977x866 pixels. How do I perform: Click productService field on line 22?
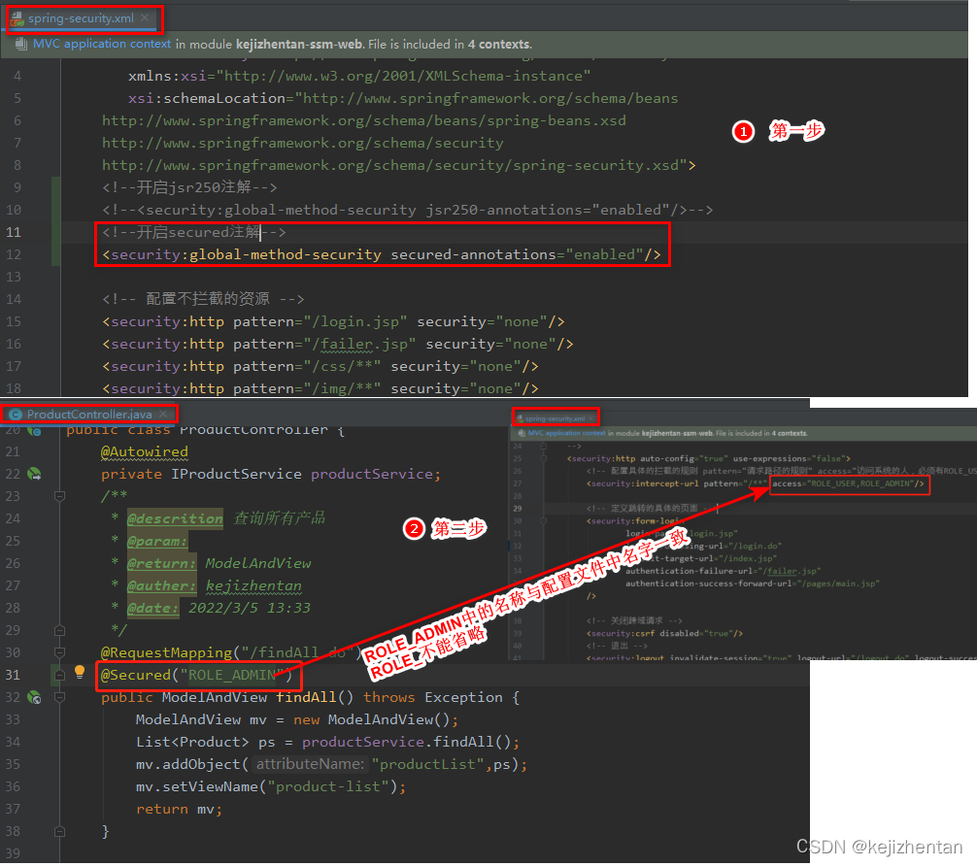[x=372, y=474]
